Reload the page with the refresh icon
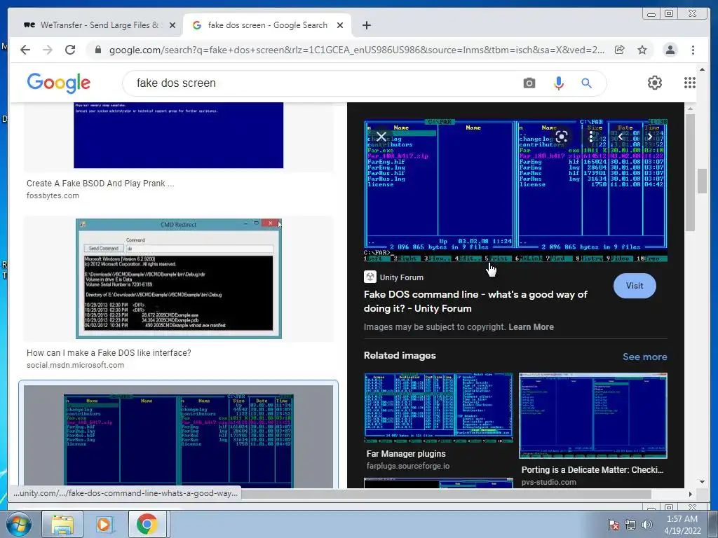Viewport: 718px width, 538px height. [x=70, y=50]
